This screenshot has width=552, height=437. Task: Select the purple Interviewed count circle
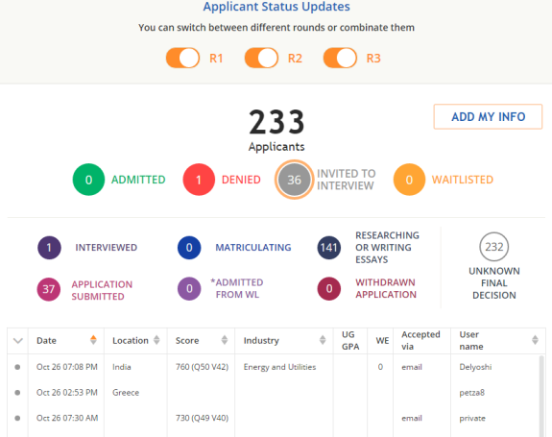pos(49,248)
